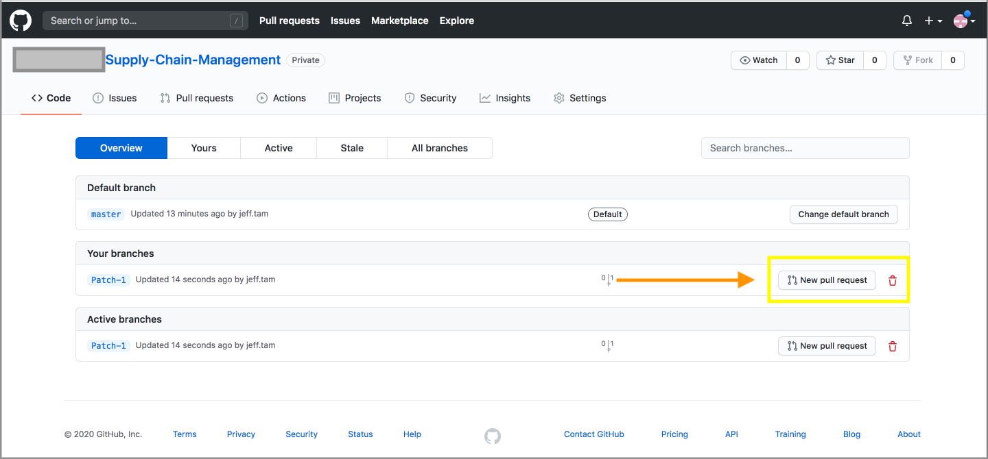The width and height of the screenshot is (988, 459).
Task: Open the plus create-new dropdown
Action: pos(933,21)
